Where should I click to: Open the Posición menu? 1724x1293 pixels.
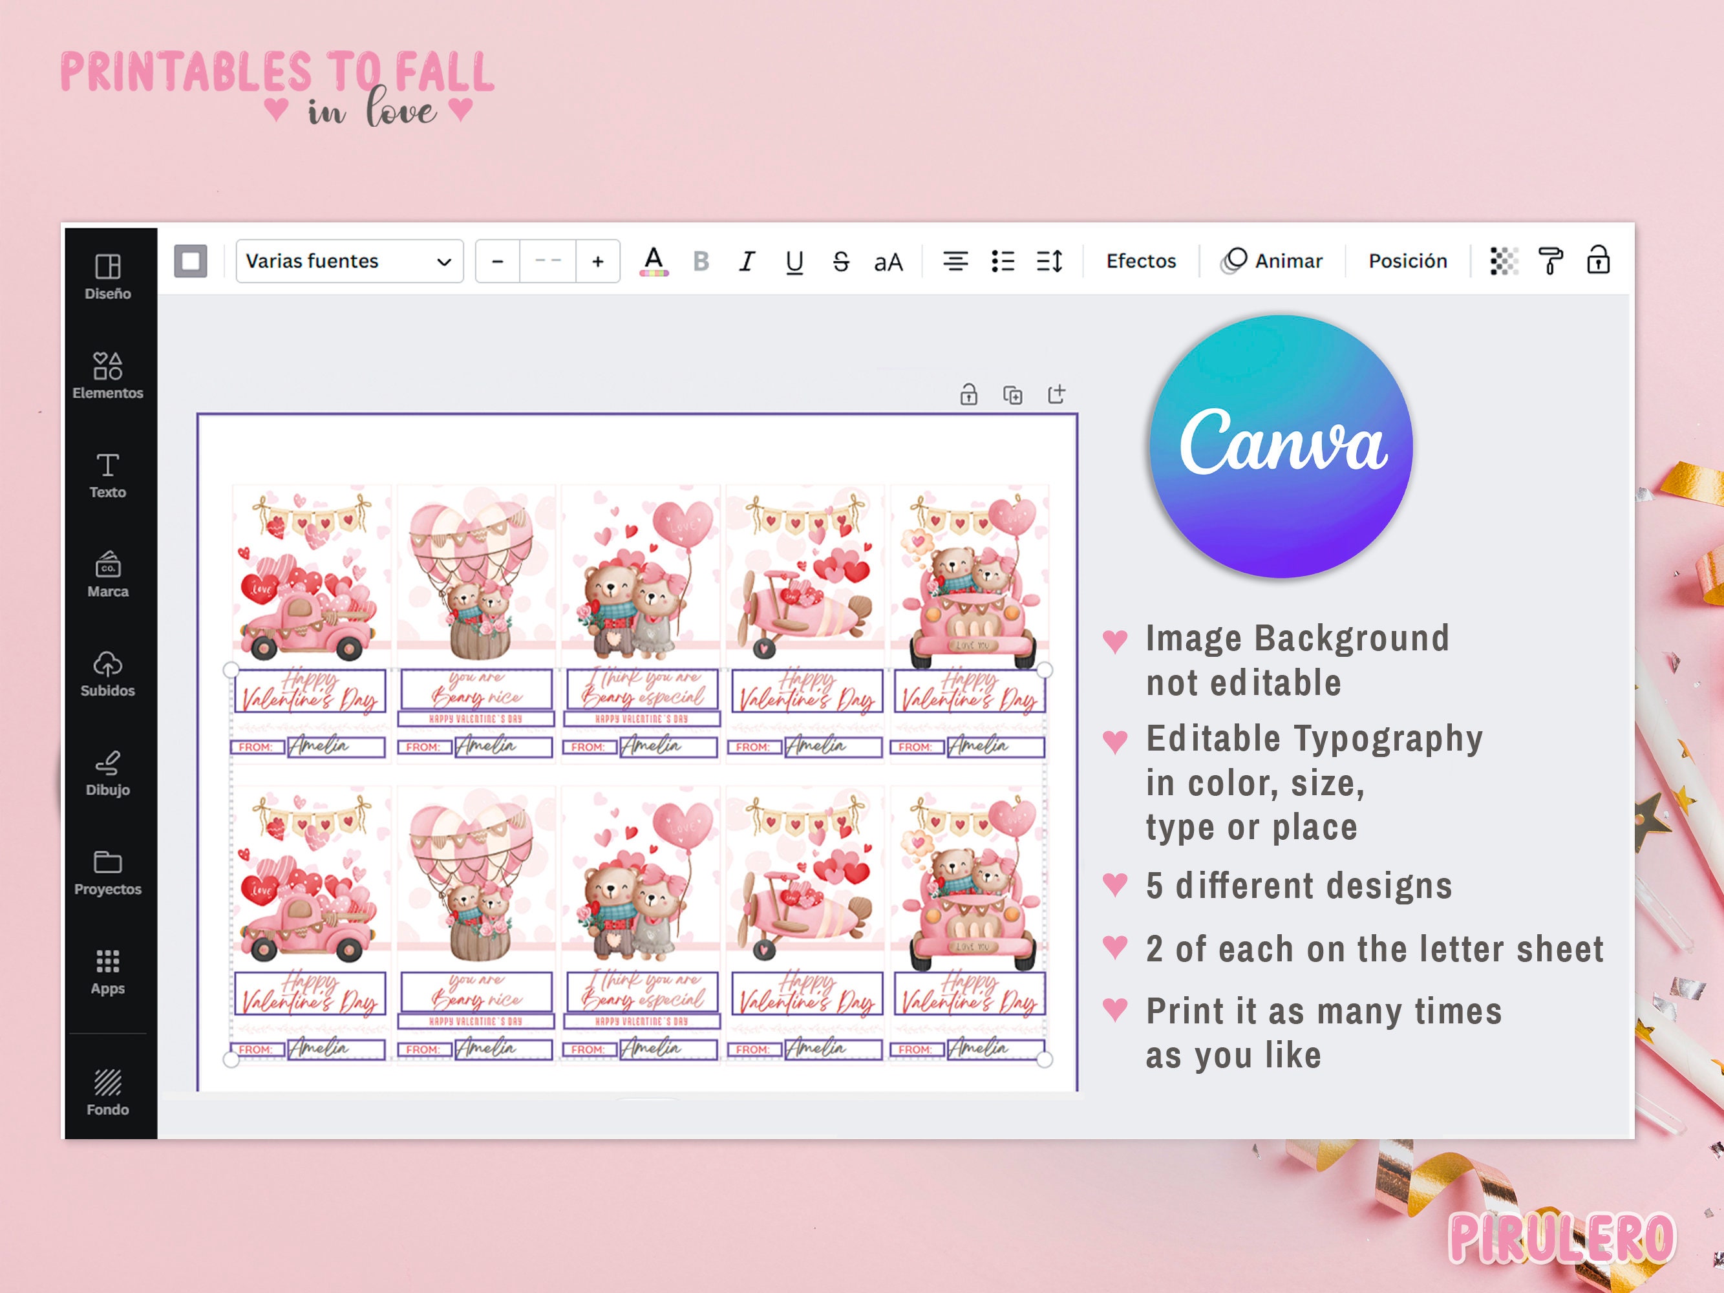[x=1406, y=261]
